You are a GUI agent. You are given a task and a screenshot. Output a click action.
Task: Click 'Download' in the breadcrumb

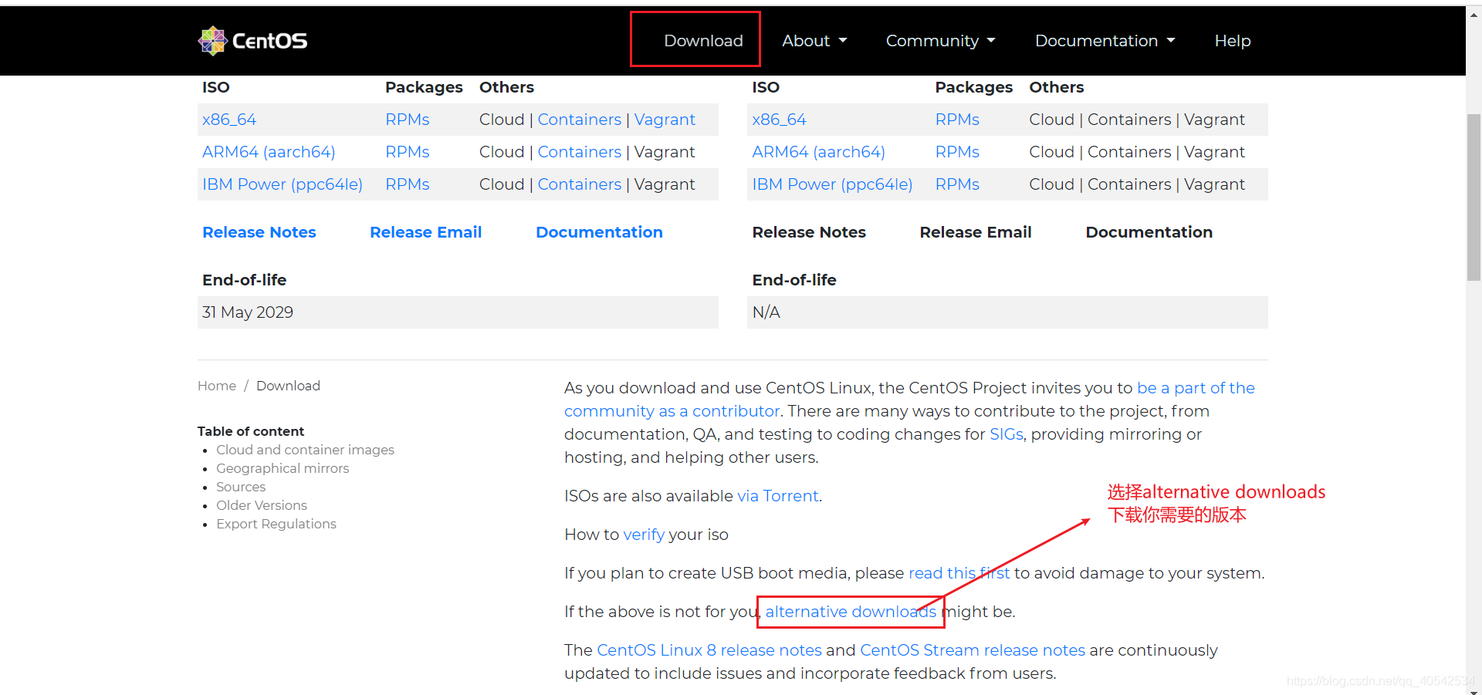pos(288,386)
